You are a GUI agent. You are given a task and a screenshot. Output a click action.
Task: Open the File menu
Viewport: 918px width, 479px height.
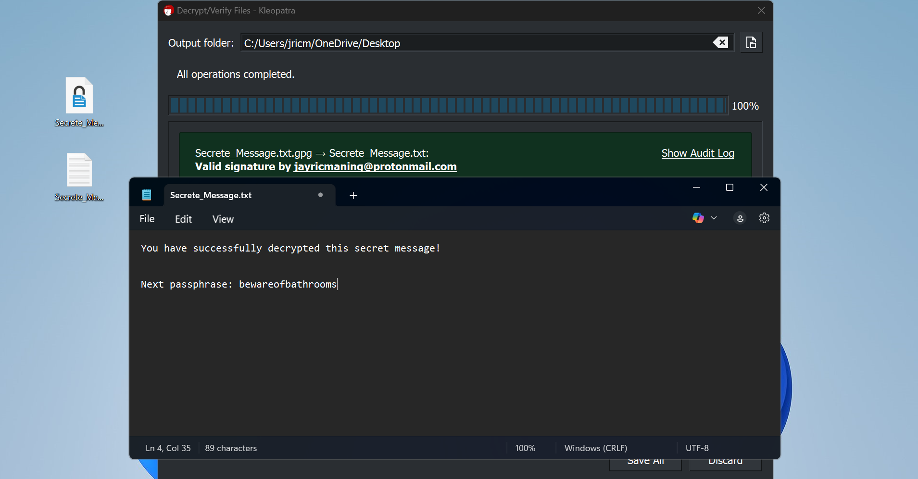coord(147,219)
